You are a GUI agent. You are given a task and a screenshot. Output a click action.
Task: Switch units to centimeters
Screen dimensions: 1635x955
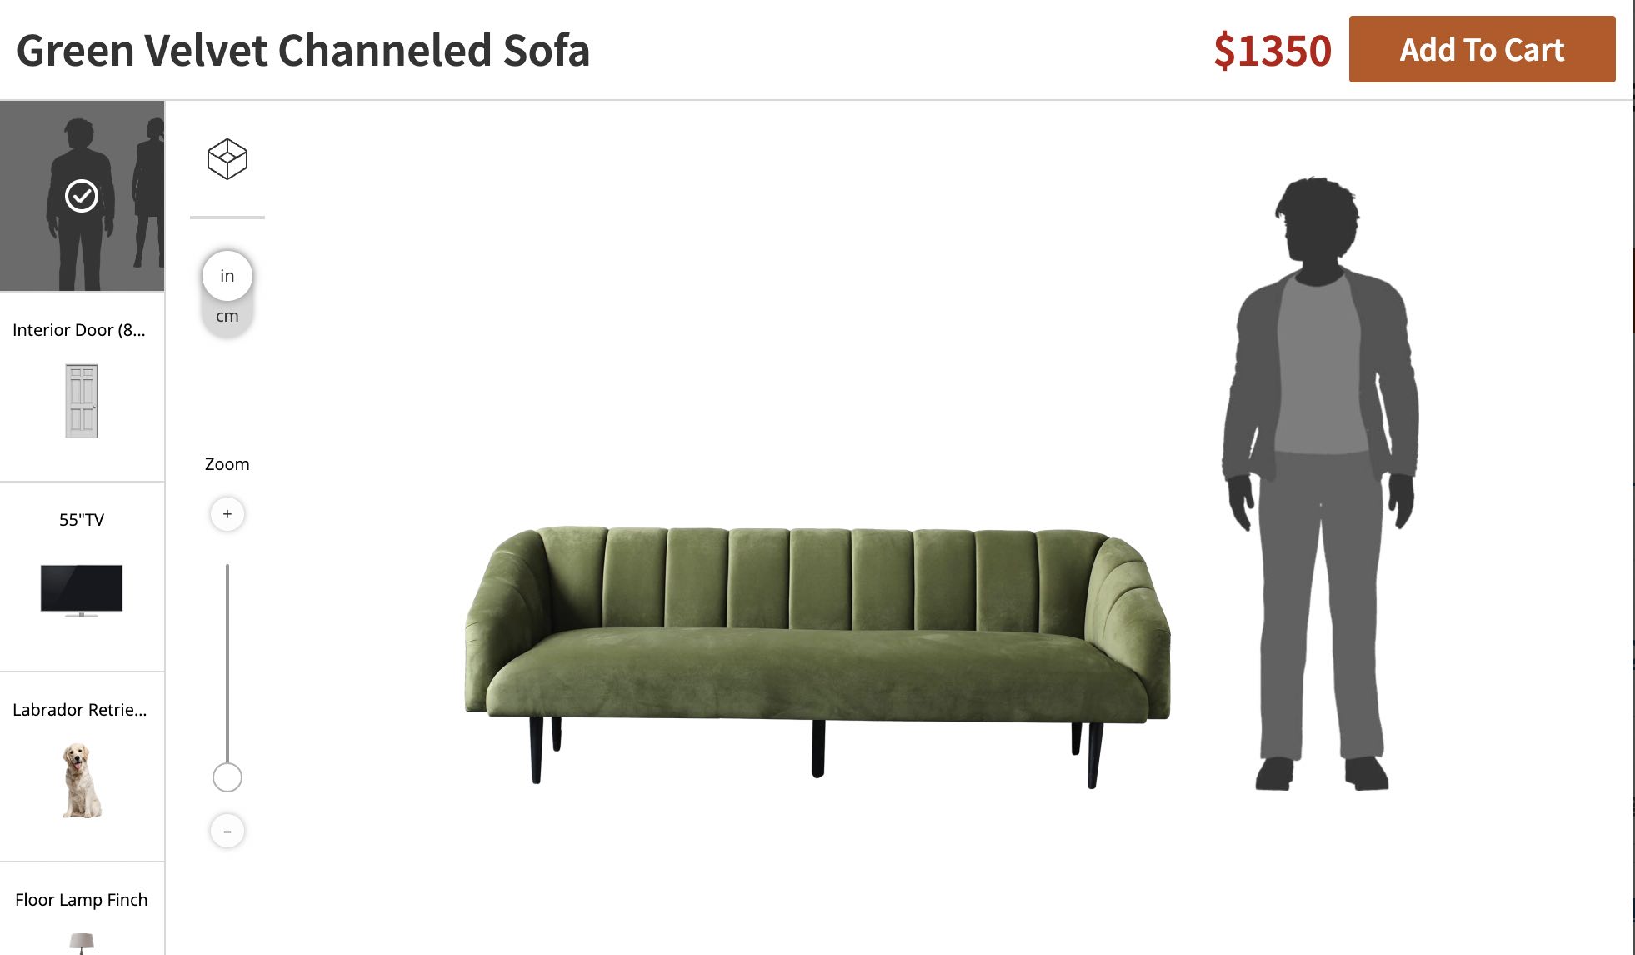coord(227,317)
